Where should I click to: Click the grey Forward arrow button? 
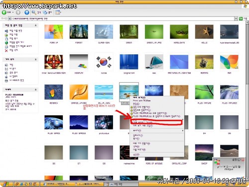(x=18, y=12)
